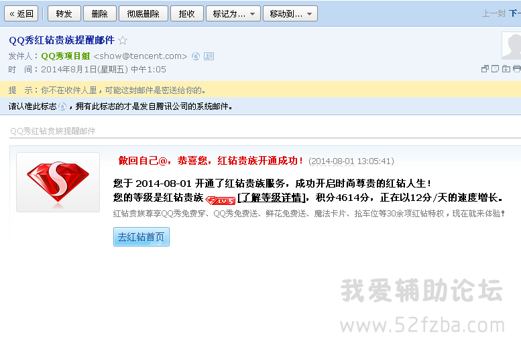
Task: Reject the sender via 拒收
Action: [186, 13]
